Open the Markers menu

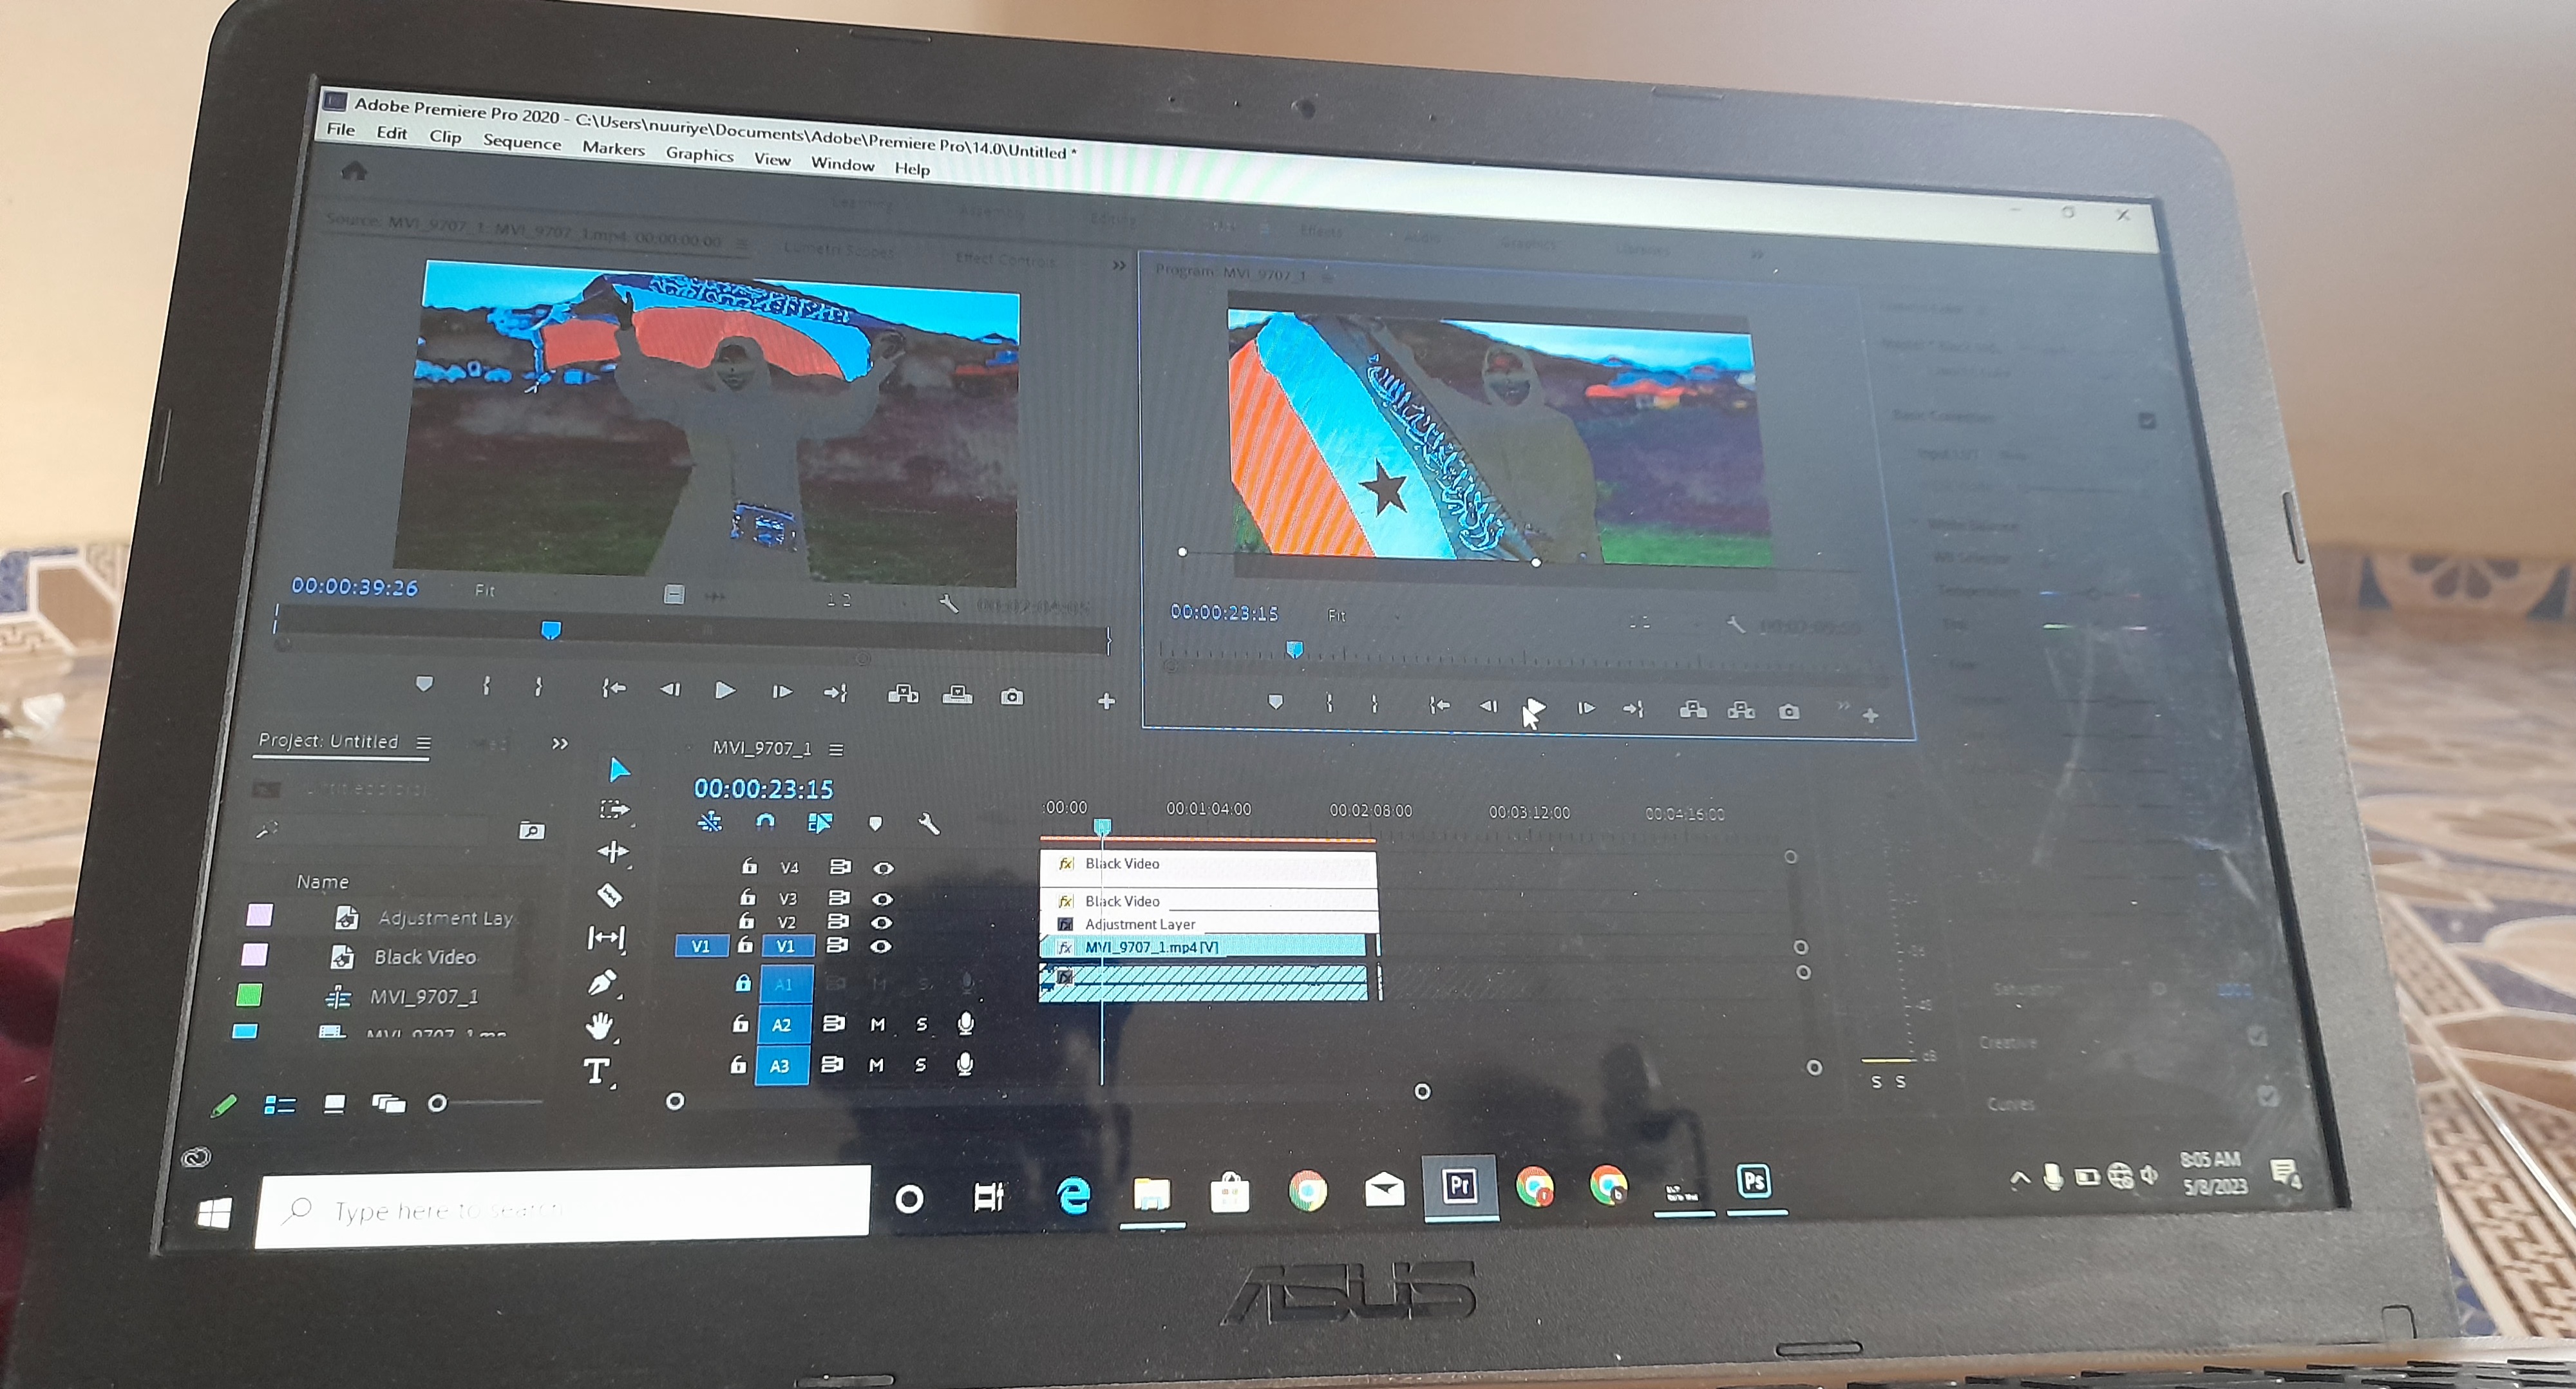click(613, 148)
